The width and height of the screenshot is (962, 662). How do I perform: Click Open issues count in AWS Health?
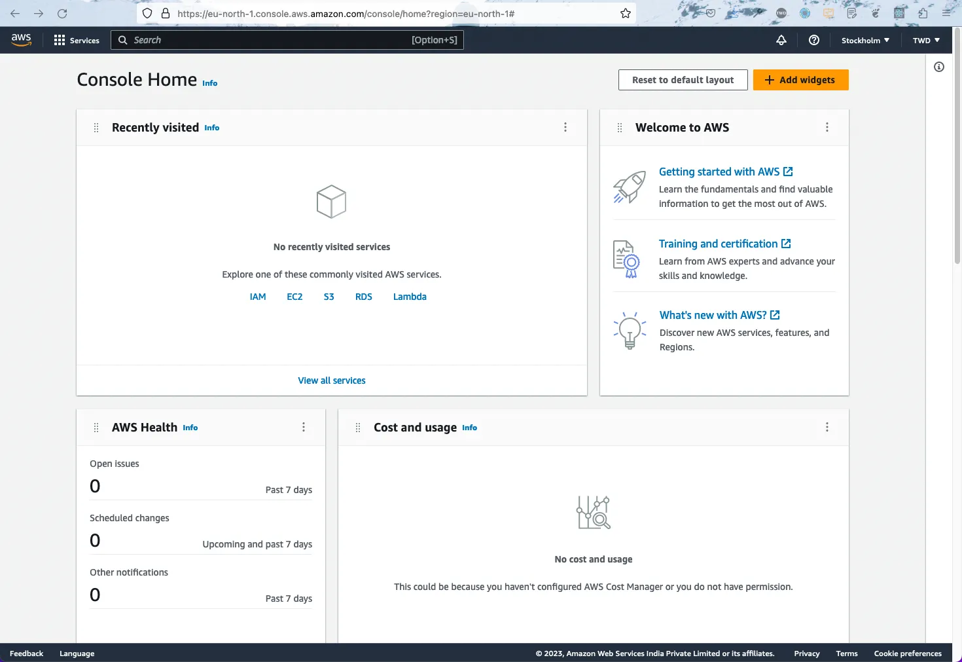(95, 486)
